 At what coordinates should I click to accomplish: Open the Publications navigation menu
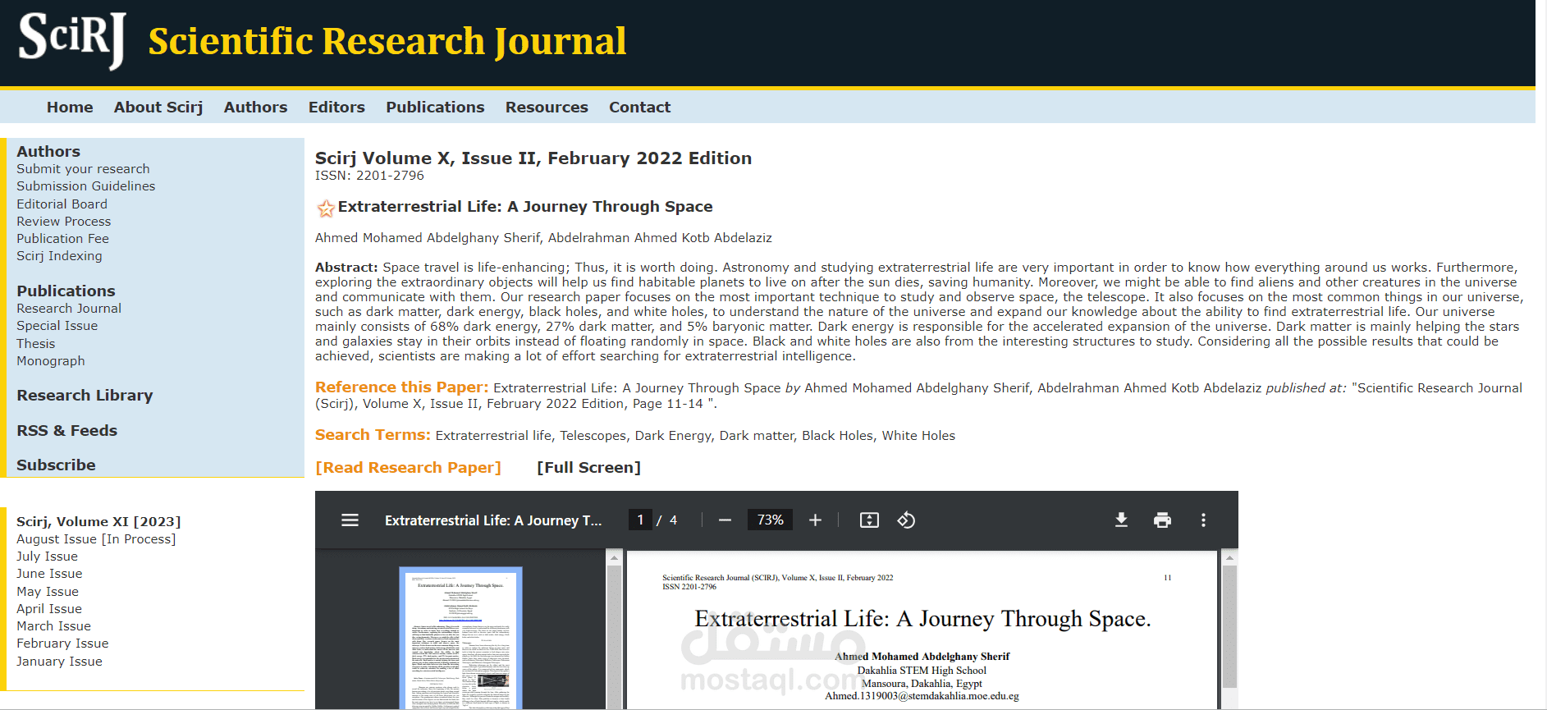435,108
